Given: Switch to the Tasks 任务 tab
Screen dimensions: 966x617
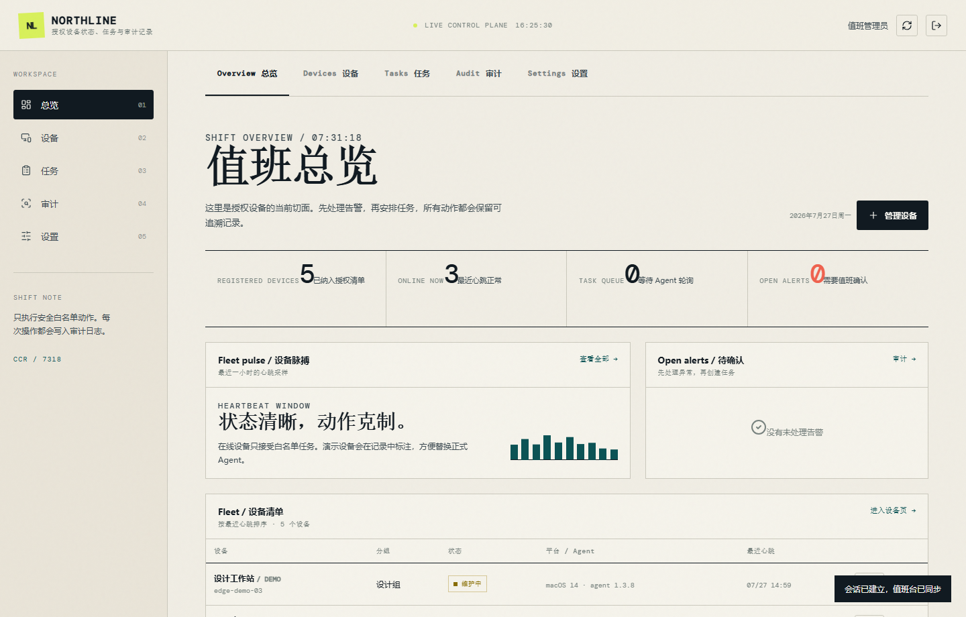Looking at the screenshot, I should pyautogui.click(x=407, y=74).
